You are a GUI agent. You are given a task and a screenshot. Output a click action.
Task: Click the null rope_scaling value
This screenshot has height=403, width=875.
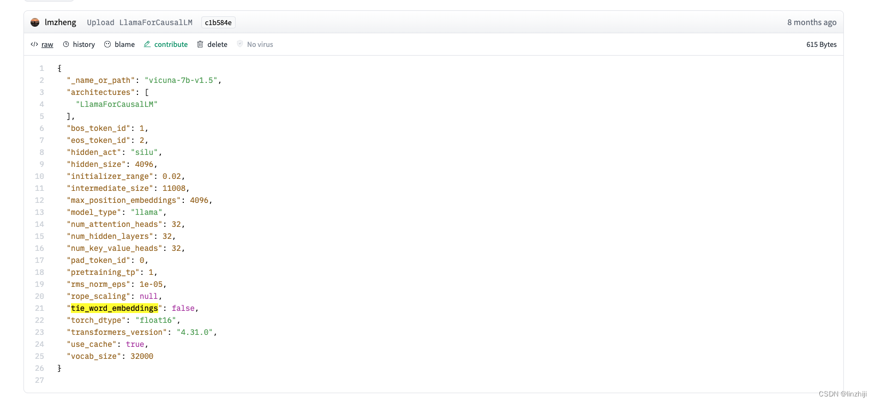(x=149, y=296)
